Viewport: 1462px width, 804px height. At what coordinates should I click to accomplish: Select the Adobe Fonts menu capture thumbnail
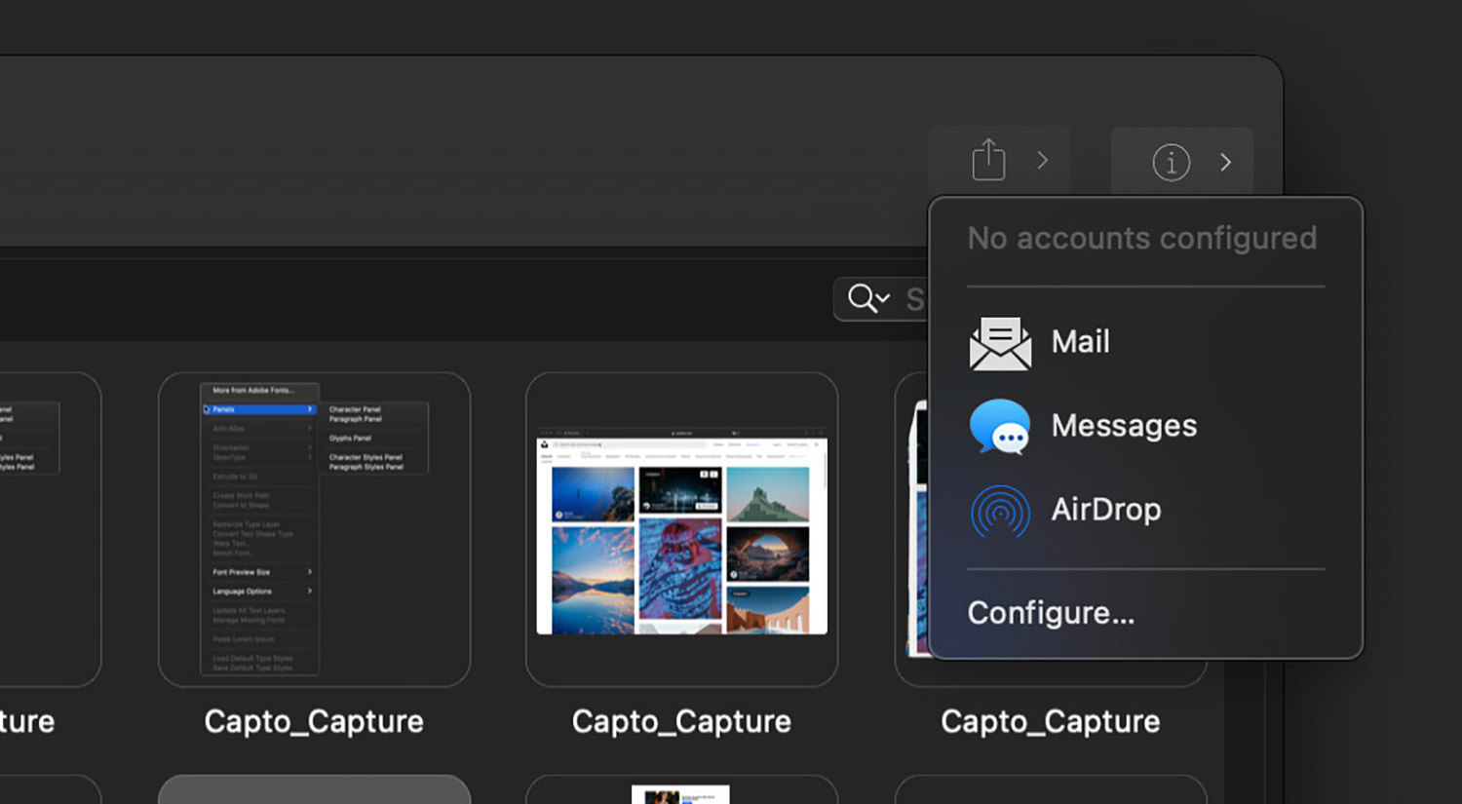[x=314, y=529]
